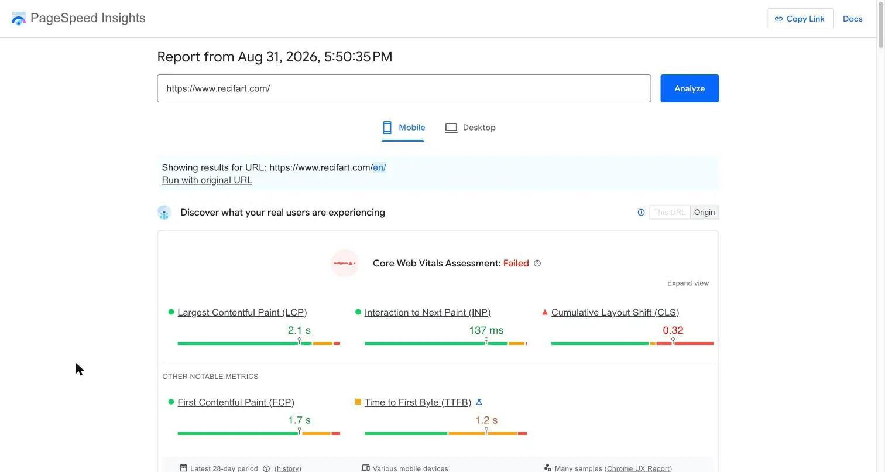
Task: Click devices icon beside Various mobile devices
Action: pyautogui.click(x=366, y=468)
